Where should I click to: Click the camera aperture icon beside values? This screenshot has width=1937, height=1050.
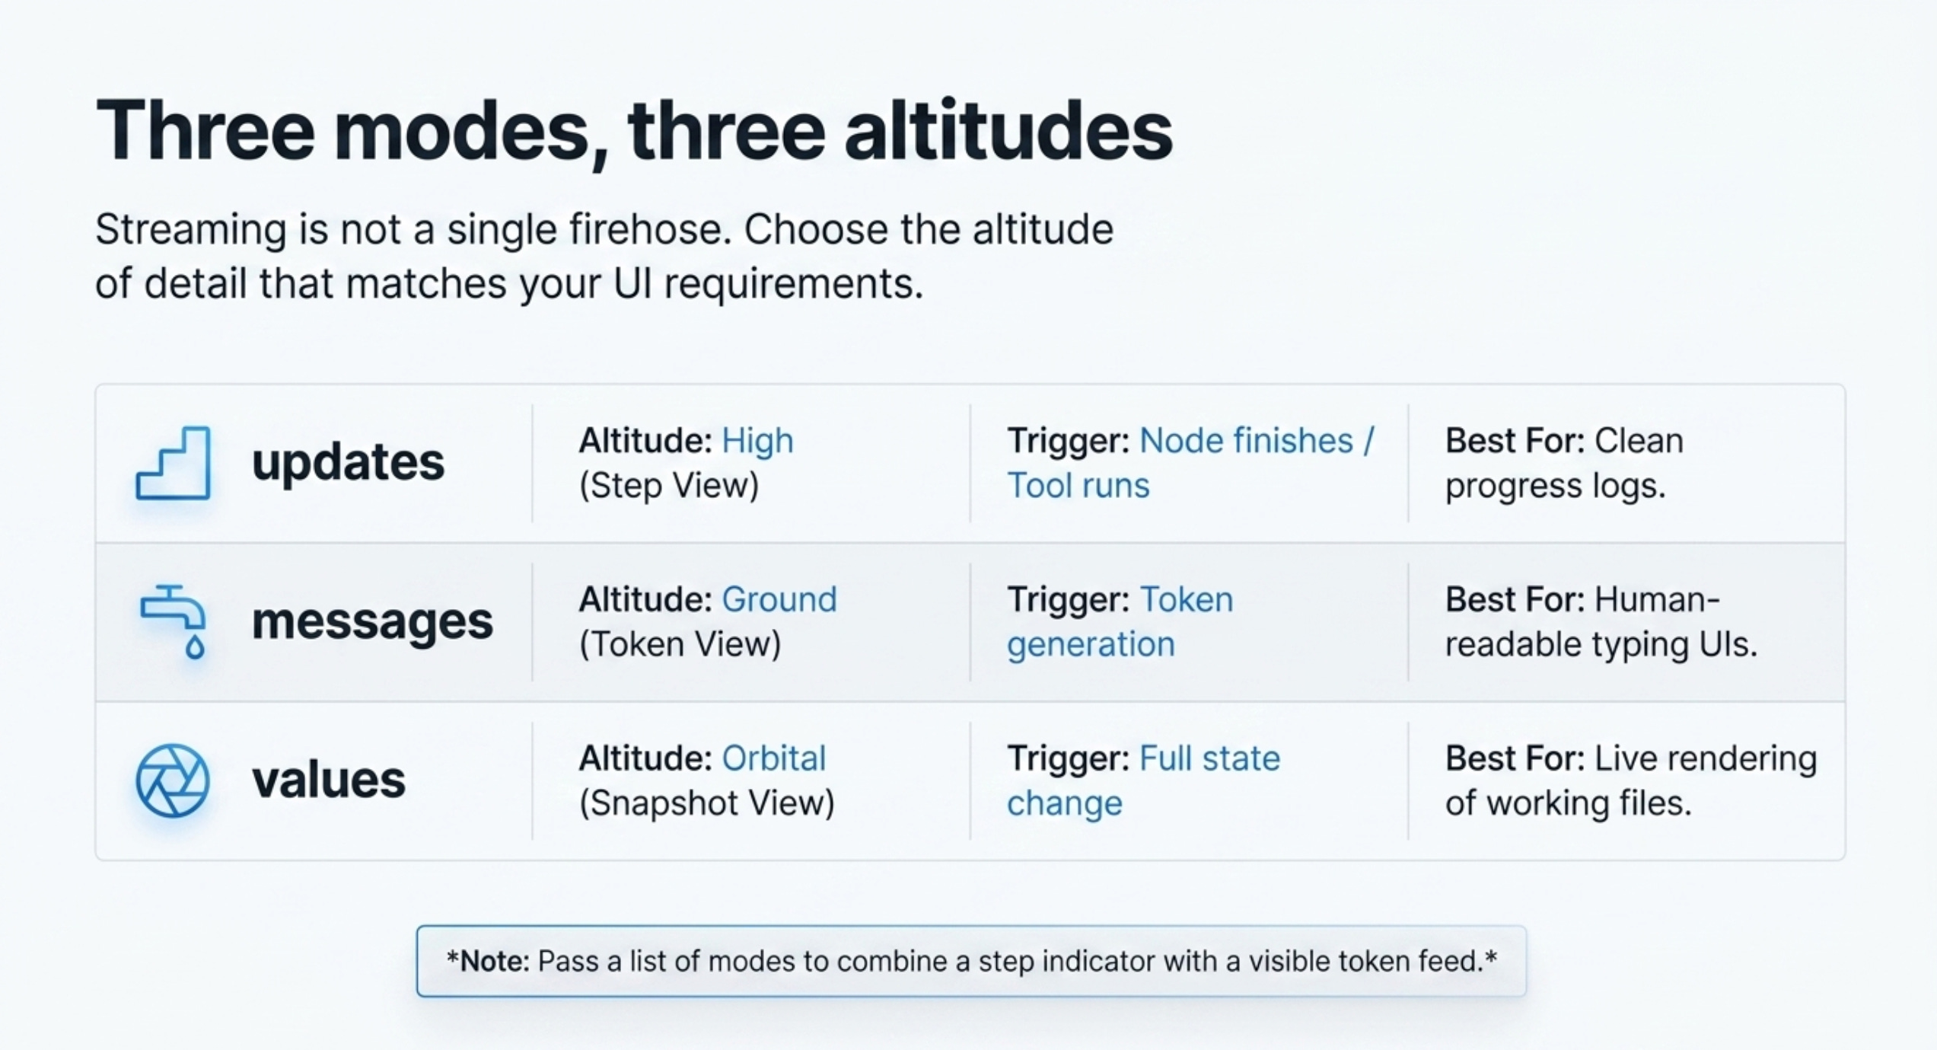173,780
